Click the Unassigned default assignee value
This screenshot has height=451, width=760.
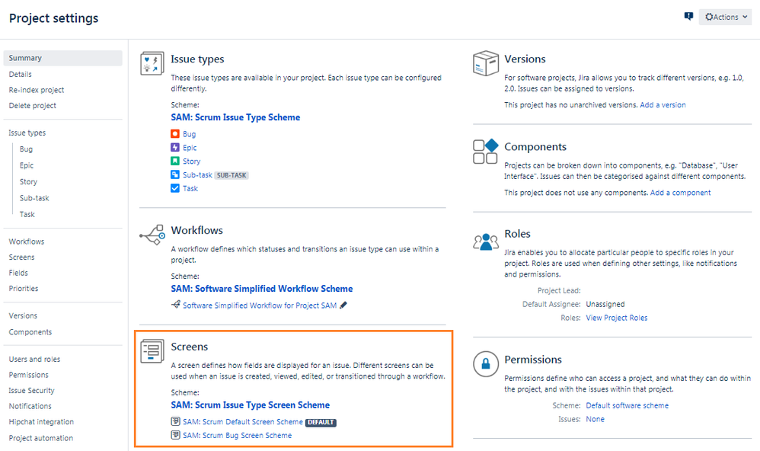point(605,304)
